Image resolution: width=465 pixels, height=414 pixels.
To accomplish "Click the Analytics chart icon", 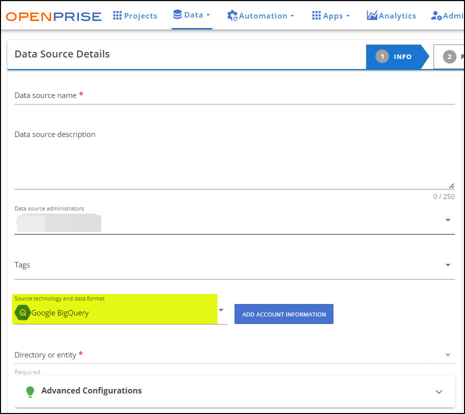I will tap(371, 15).
